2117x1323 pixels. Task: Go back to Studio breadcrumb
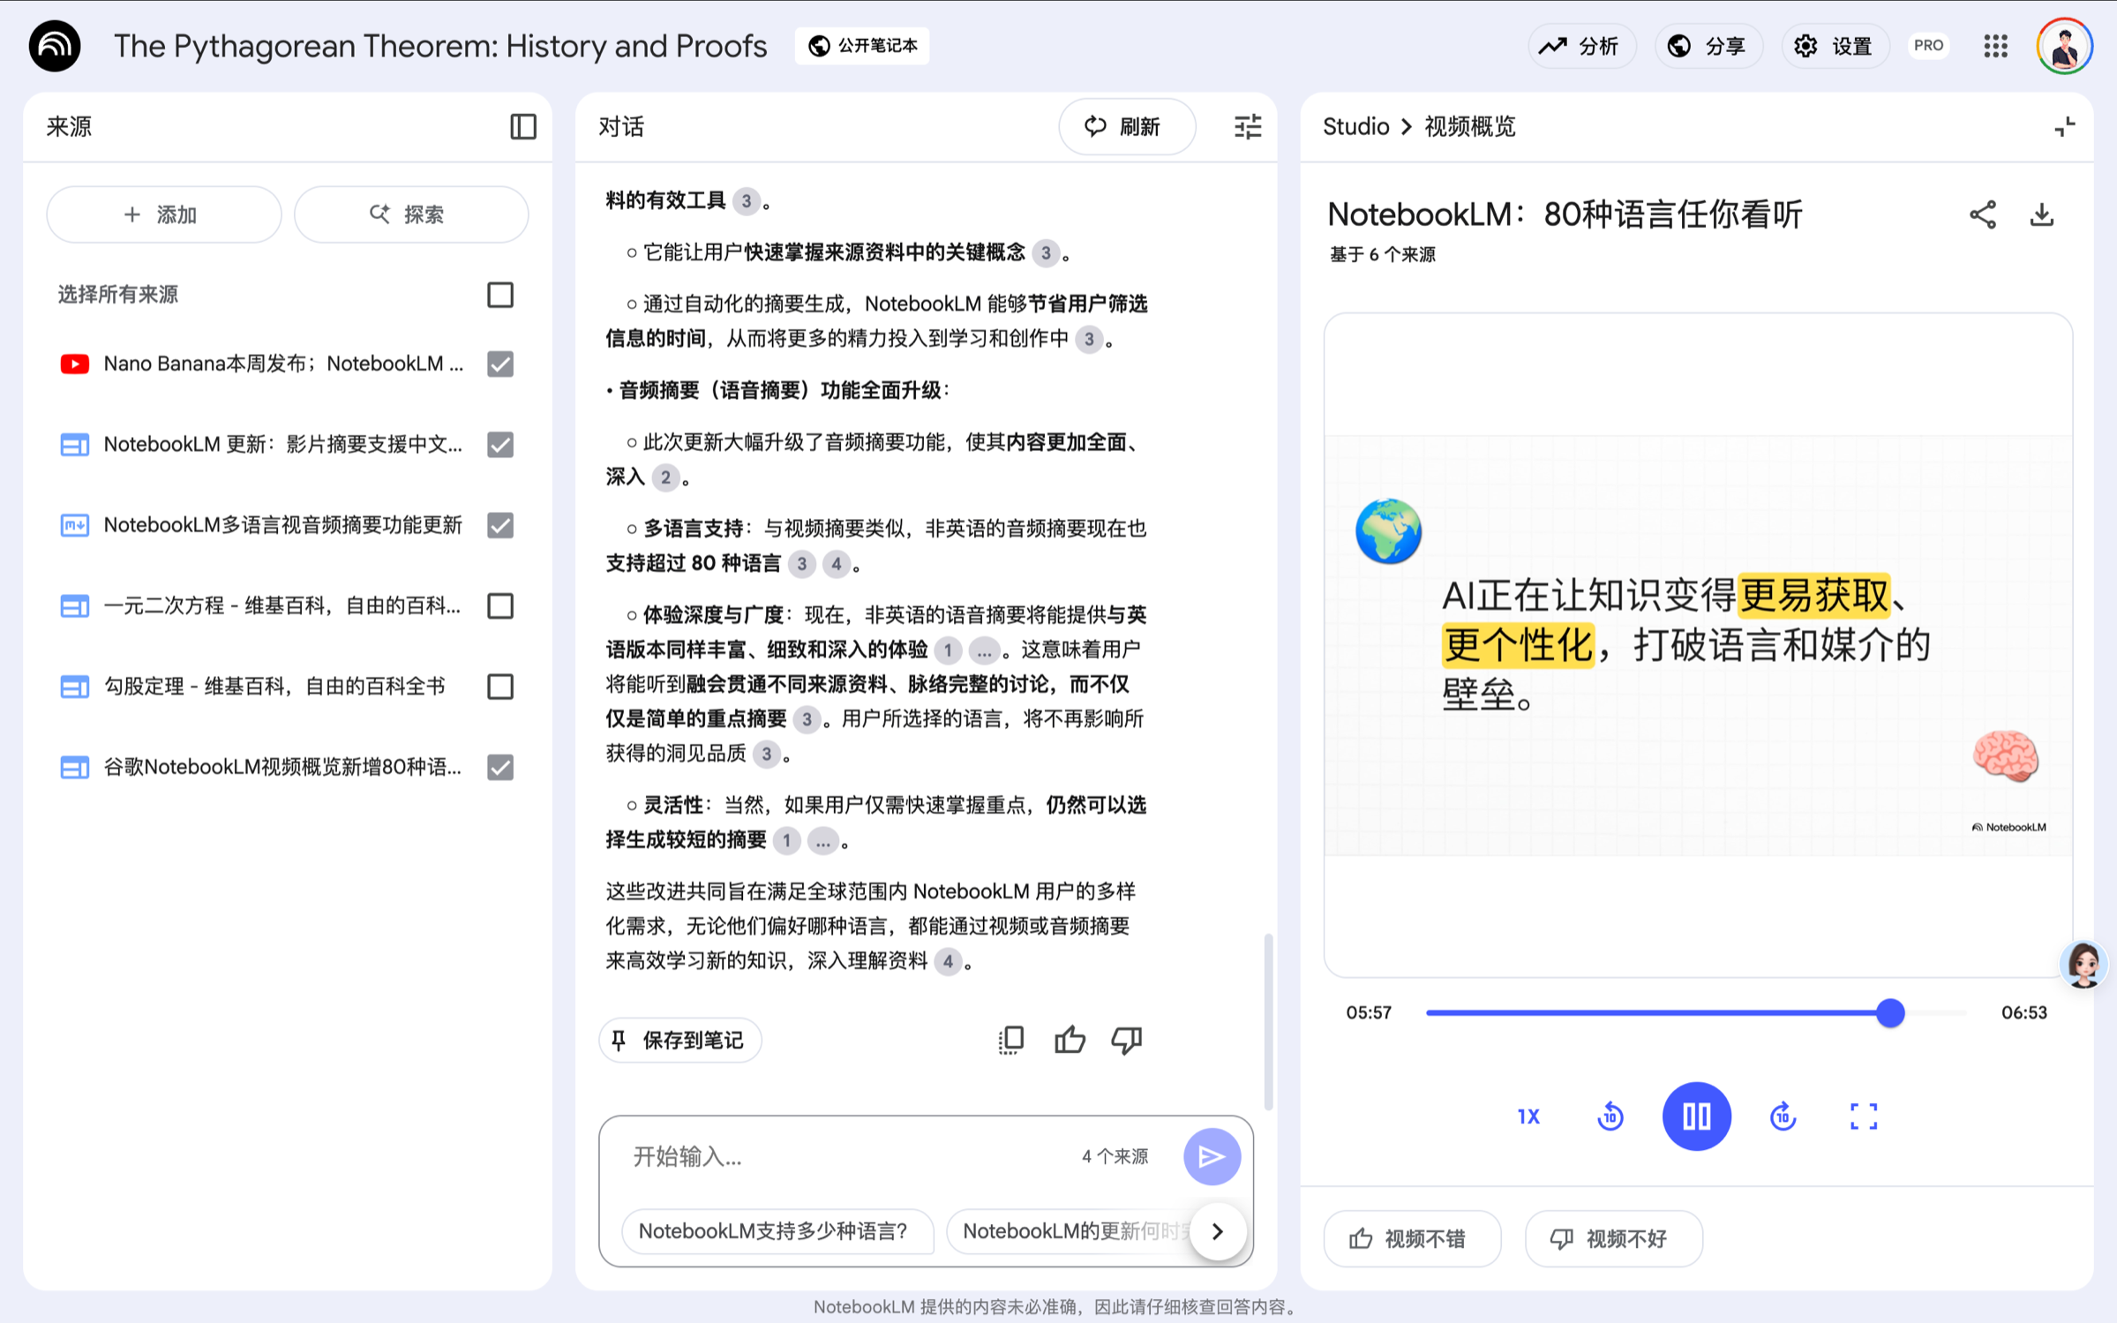pos(1355,126)
